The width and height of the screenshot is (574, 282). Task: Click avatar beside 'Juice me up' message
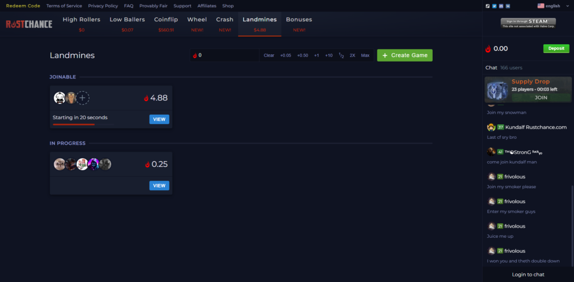(492, 226)
